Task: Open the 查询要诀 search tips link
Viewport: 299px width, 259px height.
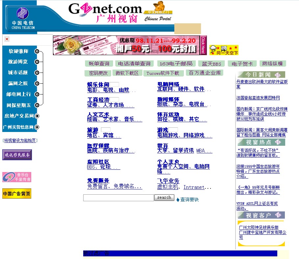Action: [x=189, y=200]
